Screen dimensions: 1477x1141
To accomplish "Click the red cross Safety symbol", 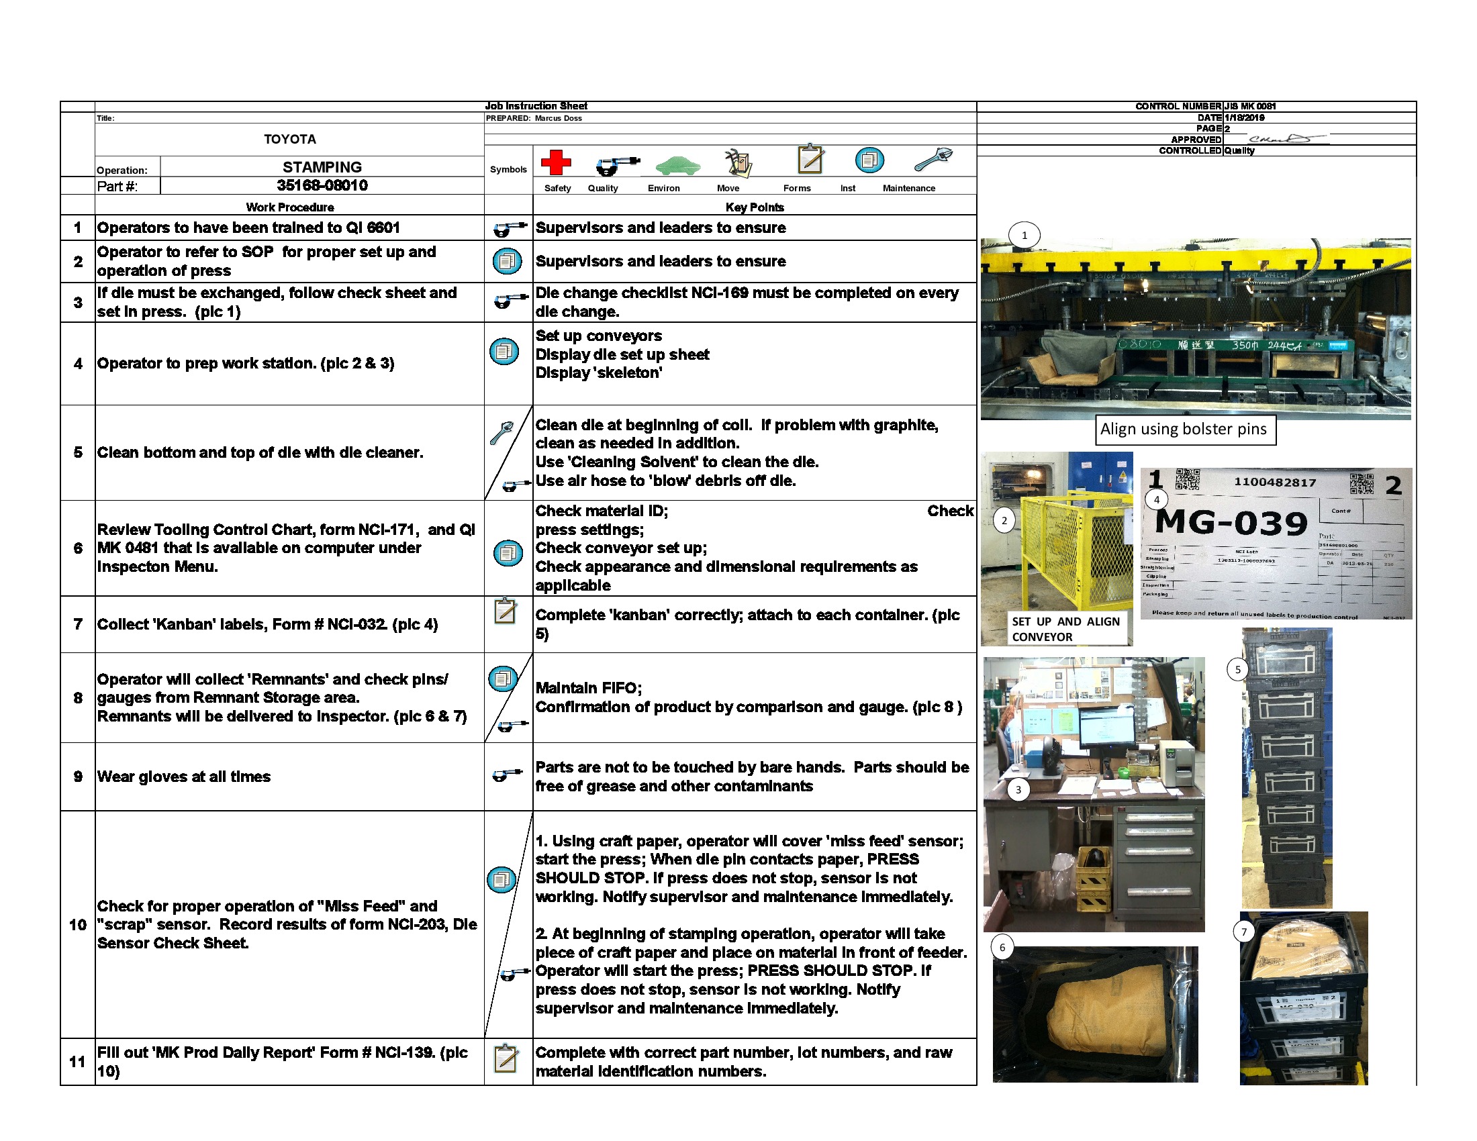I will point(557,164).
